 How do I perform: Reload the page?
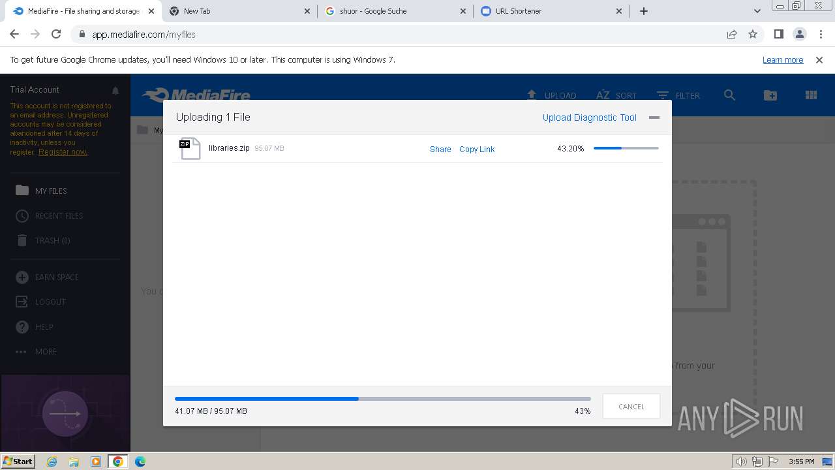[56, 34]
